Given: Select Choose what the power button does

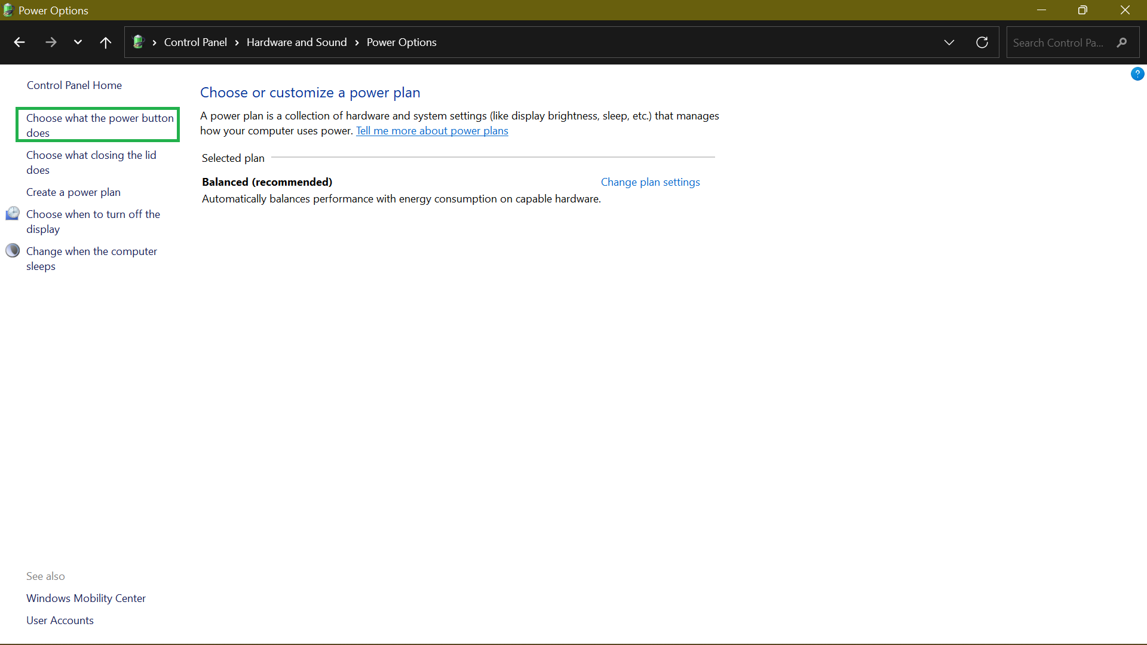Looking at the screenshot, I should coord(100,125).
